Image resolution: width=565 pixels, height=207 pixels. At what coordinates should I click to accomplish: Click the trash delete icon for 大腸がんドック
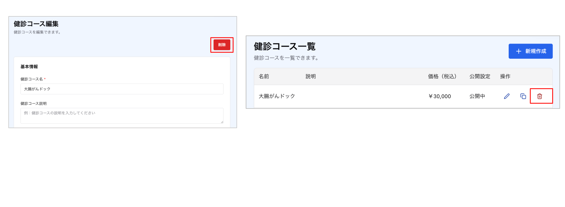[540, 96]
